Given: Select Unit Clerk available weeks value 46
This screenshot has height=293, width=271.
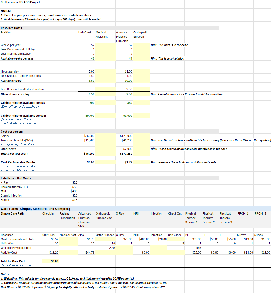Looking at the screenshot, I should click(x=86, y=58).
